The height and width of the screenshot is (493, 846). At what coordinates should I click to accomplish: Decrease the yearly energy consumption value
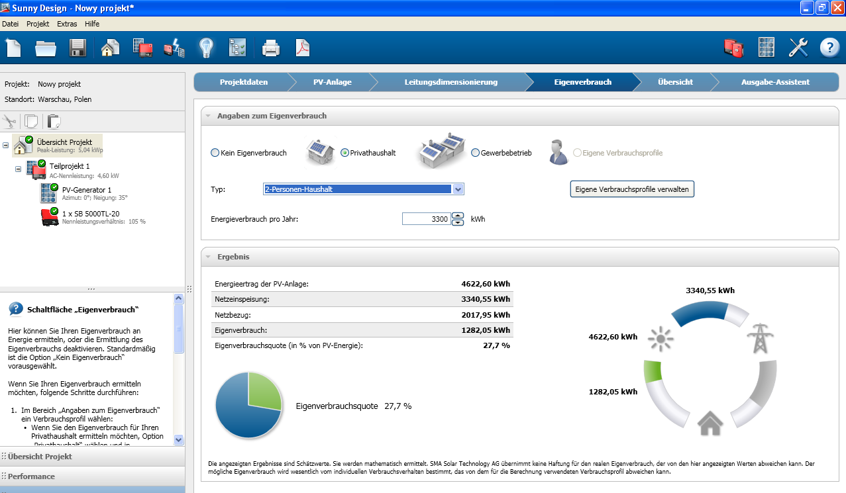point(458,222)
